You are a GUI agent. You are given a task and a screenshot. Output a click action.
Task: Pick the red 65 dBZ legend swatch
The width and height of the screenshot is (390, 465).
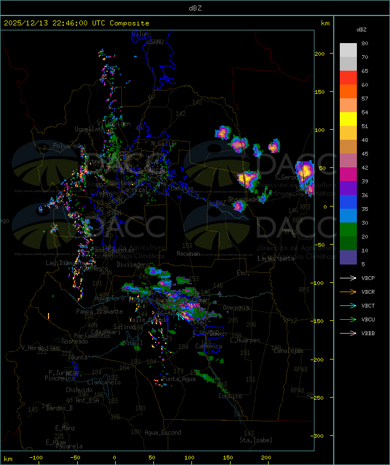[348, 78]
